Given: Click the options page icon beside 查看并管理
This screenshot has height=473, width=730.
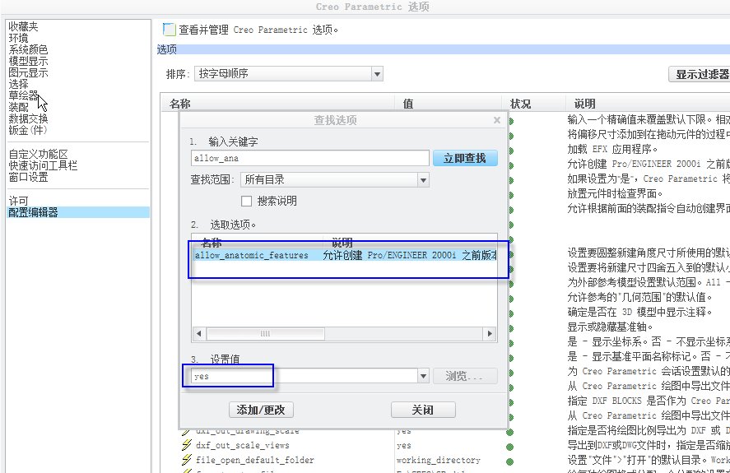Looking at the screenshot, I should coord(169,30).
